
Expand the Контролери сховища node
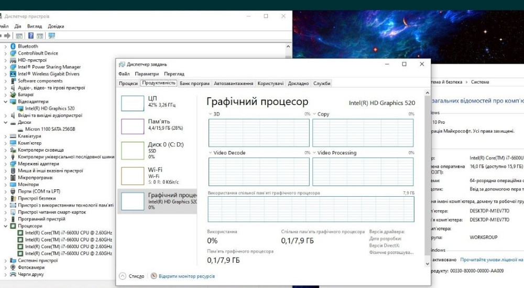[5, 150]
